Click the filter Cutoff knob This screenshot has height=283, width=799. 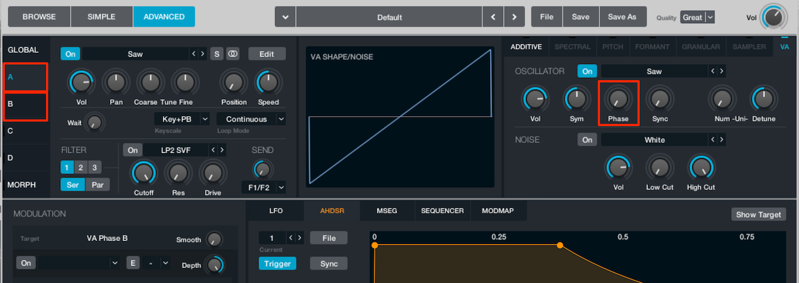pos(143,173)
